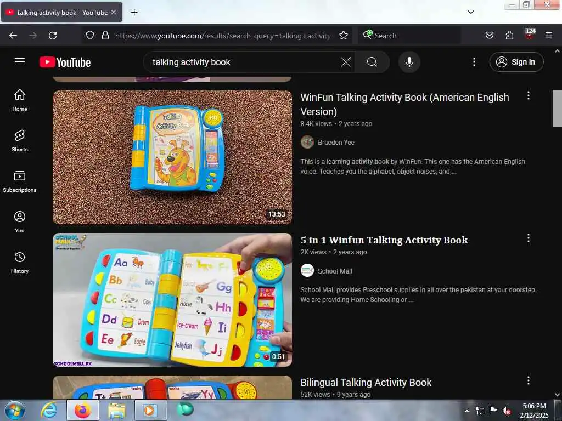Open 5 in 1 Winfun video thumbnail
562x421 pixels.
[x=172, y=300]
